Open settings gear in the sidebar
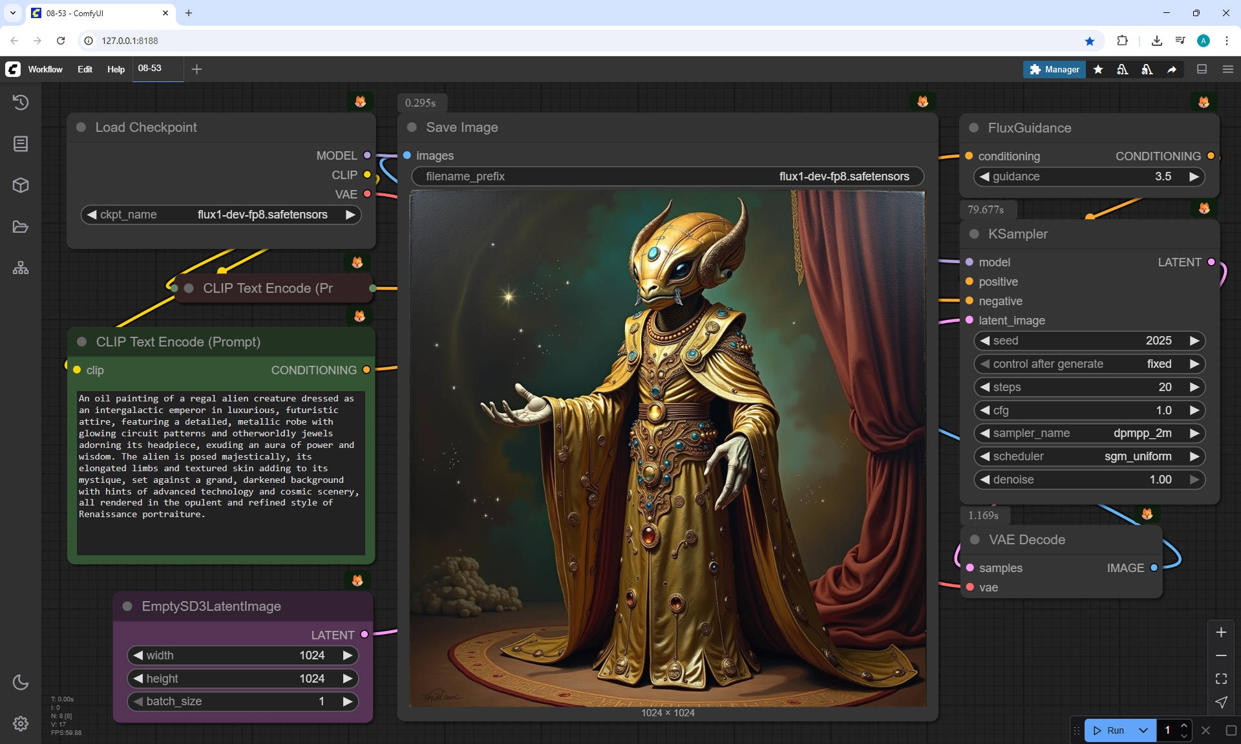 click(x=21, y=723)
